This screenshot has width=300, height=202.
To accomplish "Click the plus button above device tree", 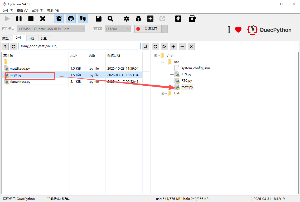I will tap(173, 46).
